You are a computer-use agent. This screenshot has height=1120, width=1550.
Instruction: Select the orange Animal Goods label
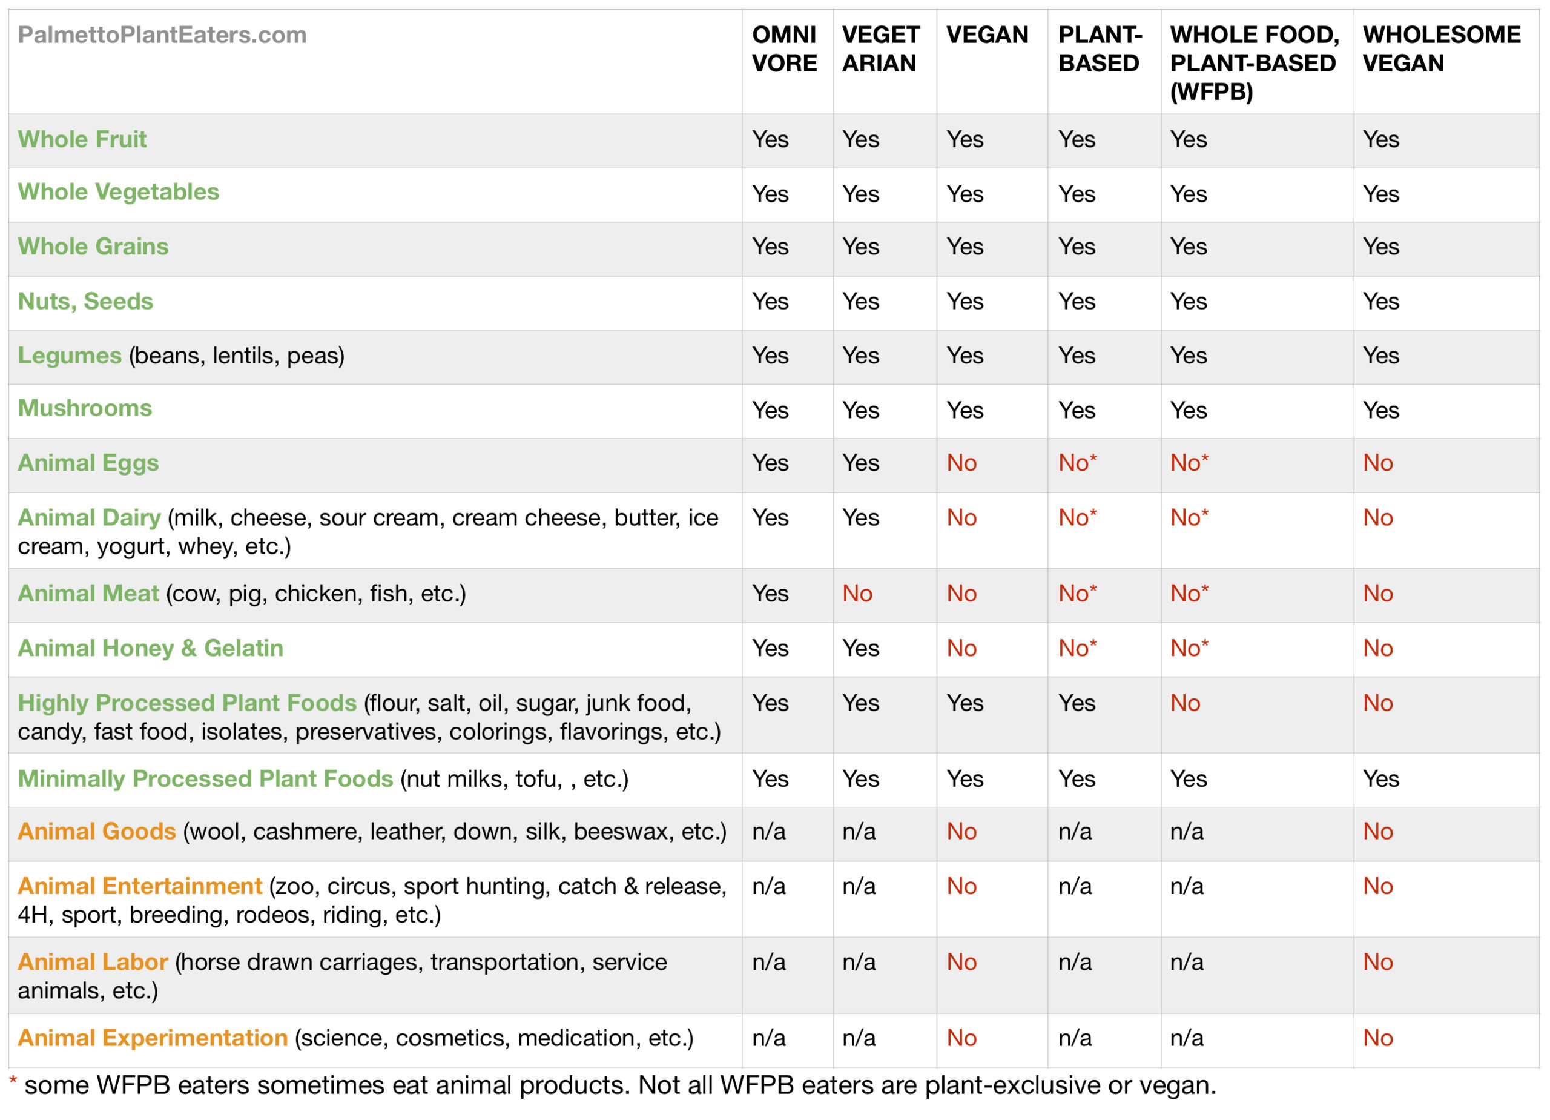coord(97,832)
